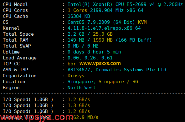Viewport: 185px width, 122px height.
Task: Click the 'Singapore / SG' yellow location text
Action: 118,82
